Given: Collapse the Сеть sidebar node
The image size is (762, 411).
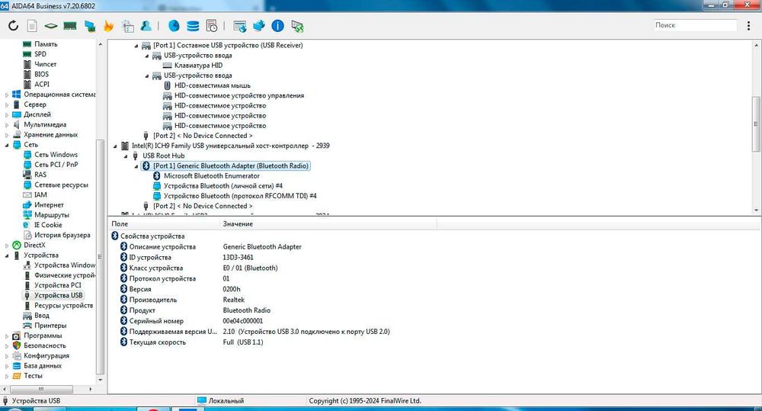Looking at the screenshot, I should pyautogui.click(x=7, y=144).
